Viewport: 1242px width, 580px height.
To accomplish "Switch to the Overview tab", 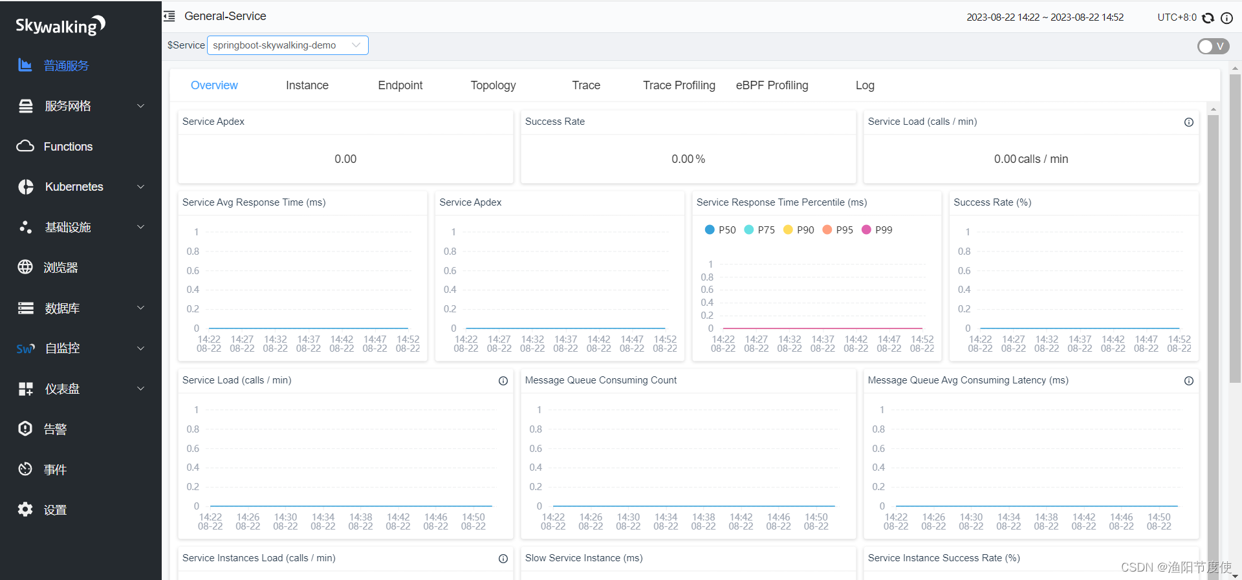I will [x=214, y=85].
